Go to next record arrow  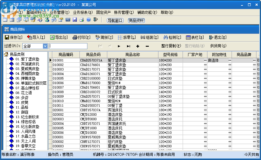click(119, 46)
